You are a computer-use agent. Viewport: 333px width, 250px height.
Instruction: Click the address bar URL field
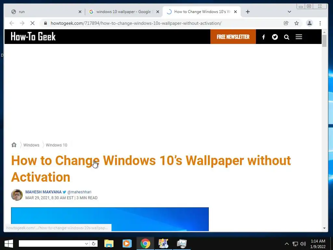tap(136, 23)
